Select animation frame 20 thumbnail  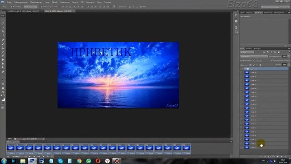[x=186, y=148]
